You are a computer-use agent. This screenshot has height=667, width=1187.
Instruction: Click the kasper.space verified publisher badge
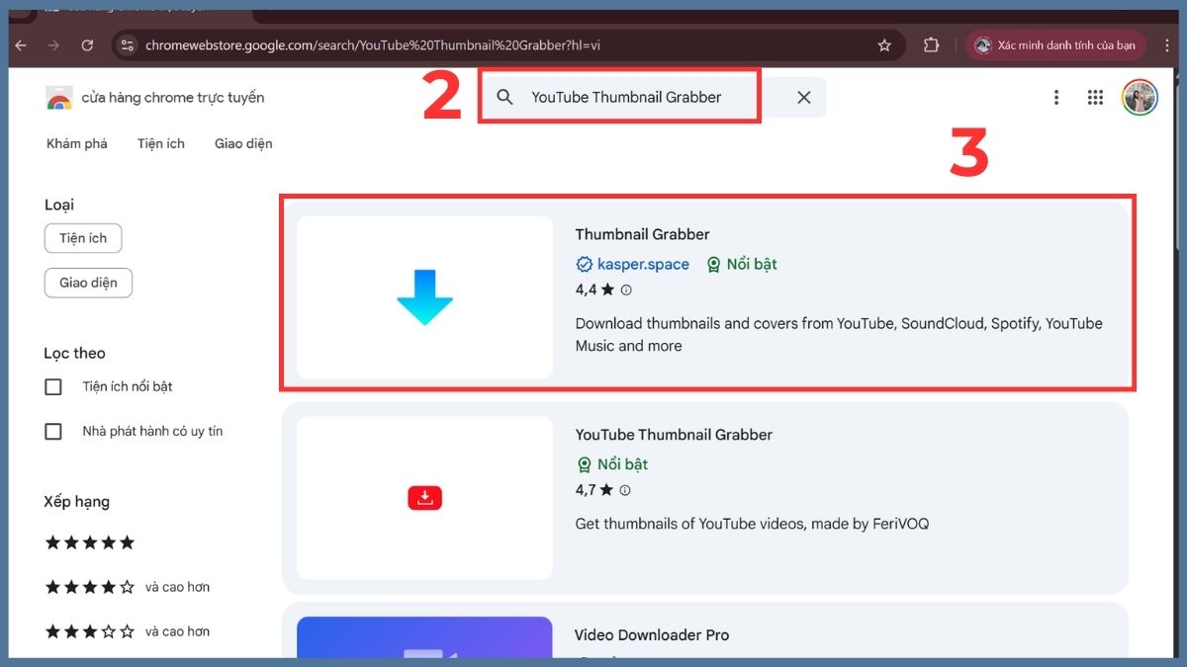(633, 264)
